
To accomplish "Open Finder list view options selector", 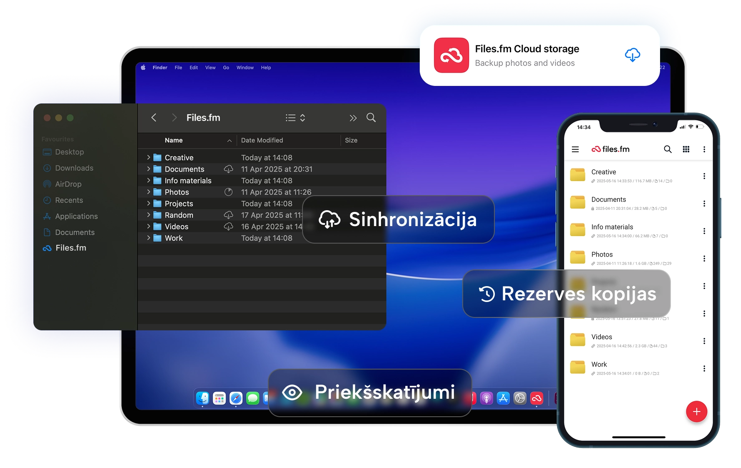I will (x=295, y=118).
